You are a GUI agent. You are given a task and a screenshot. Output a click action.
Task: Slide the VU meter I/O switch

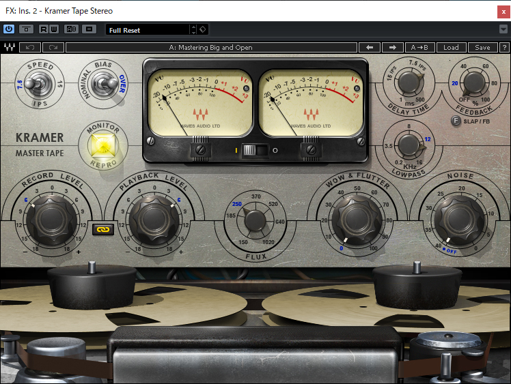255,150
